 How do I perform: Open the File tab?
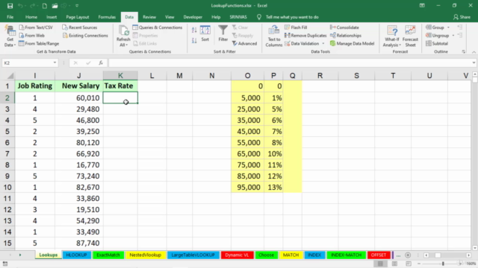10,17
